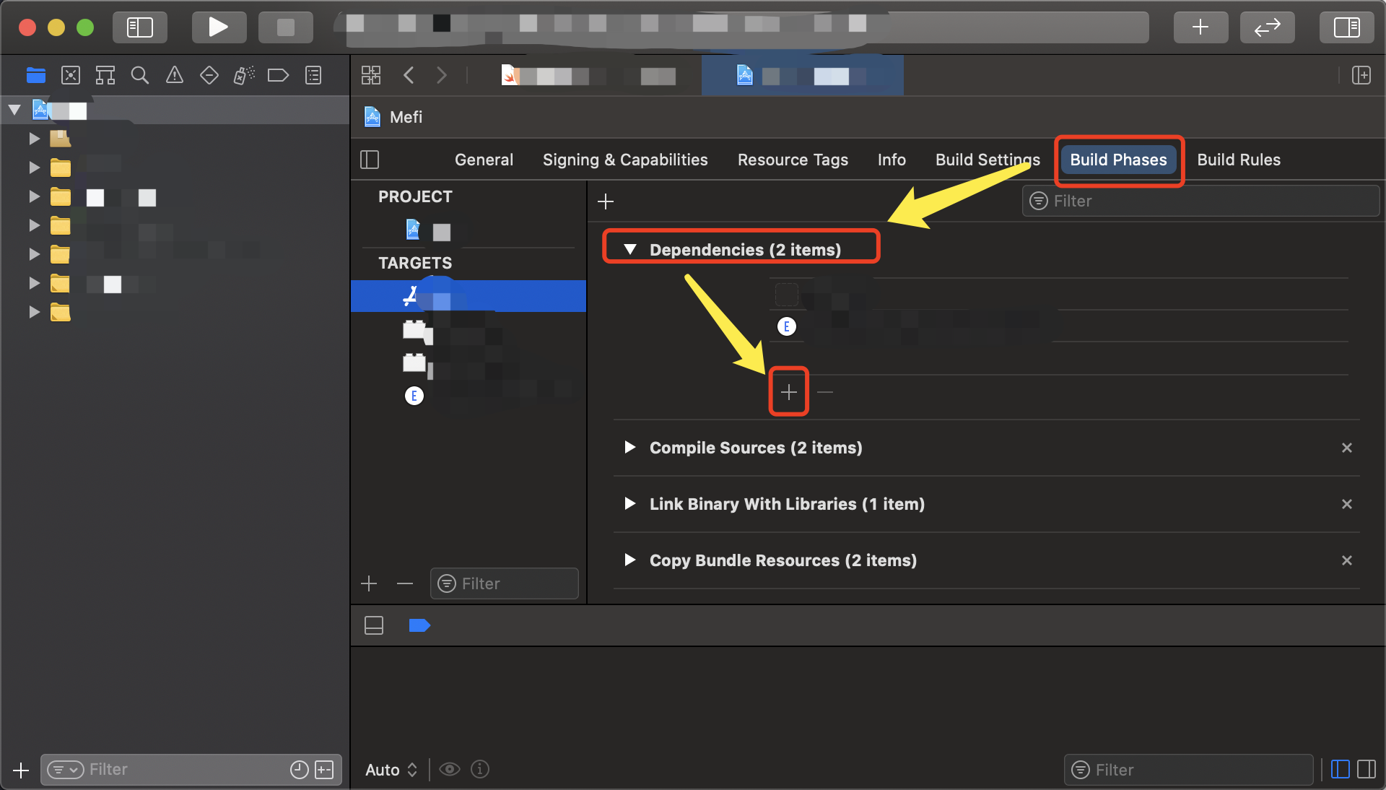
Task: Open the Build Rules tab
Action: (x=1239, y=160)
